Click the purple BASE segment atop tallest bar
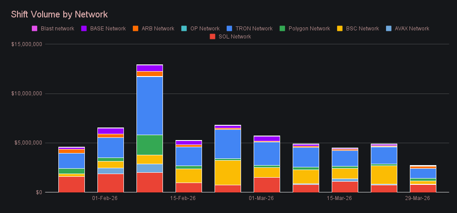 point(149,68)
